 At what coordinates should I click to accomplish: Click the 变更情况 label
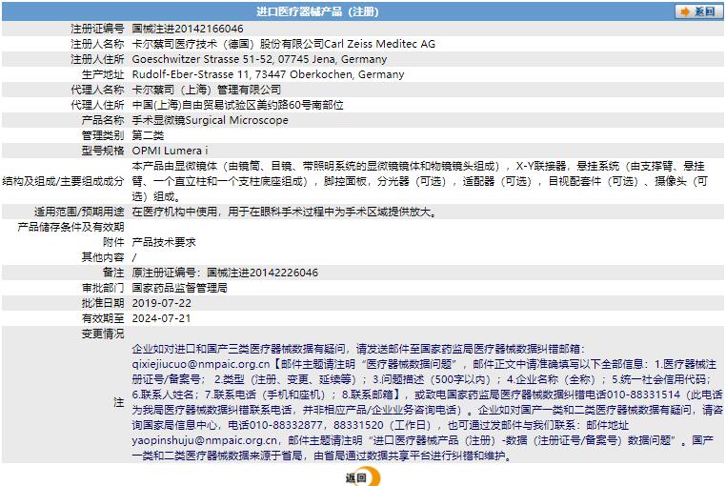point(103,334)
